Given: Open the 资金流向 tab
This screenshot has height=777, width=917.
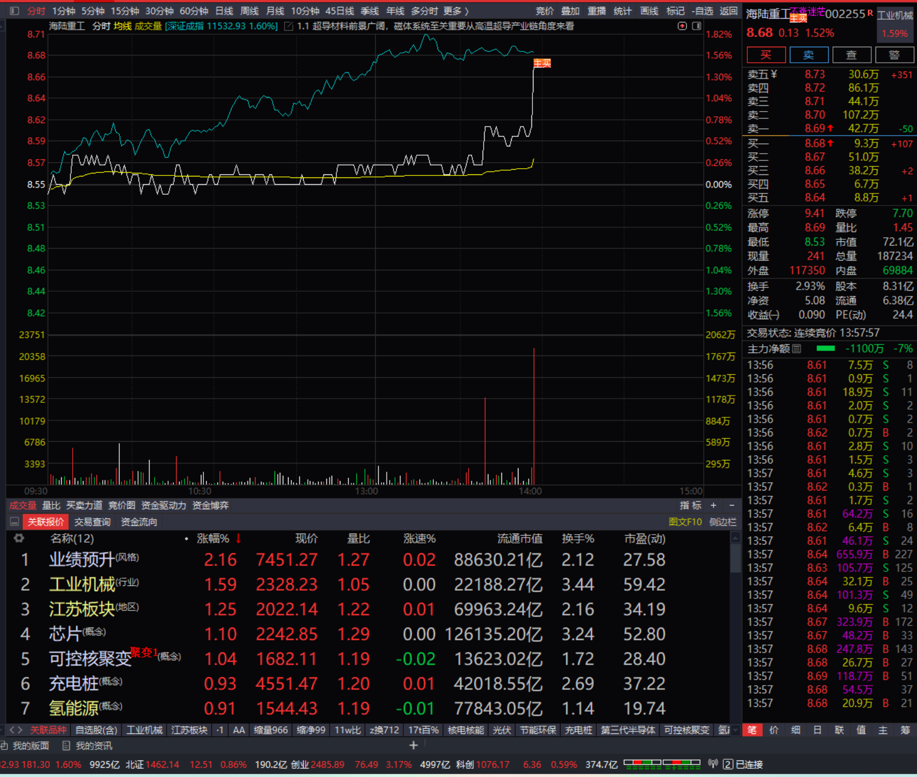Looking at the screenshot, I should pyautogui.click(x=139, y=522).
